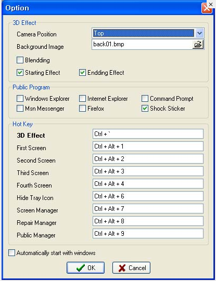Enable the Firefox checkbox
Screen dimensions: 216x281
click(x=82, y=109)
